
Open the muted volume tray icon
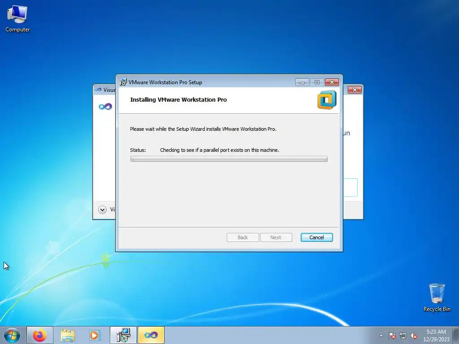(x=414, y=335)
